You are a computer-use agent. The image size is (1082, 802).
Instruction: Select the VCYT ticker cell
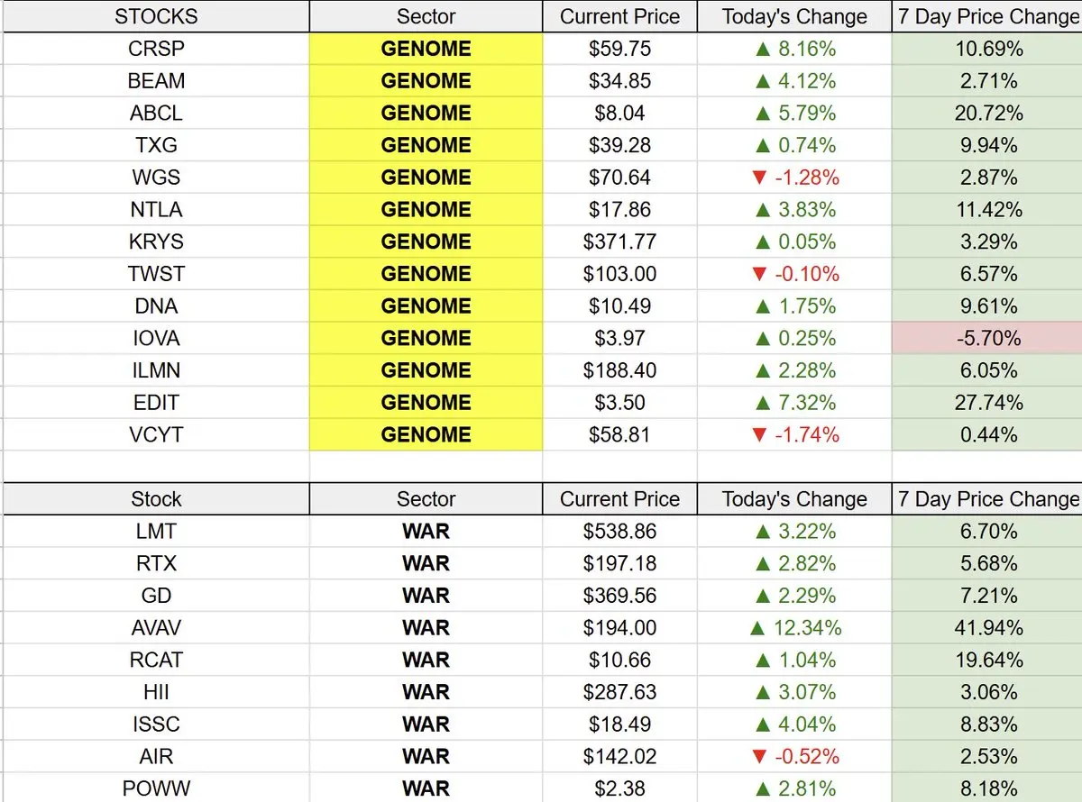click(156, 435)
